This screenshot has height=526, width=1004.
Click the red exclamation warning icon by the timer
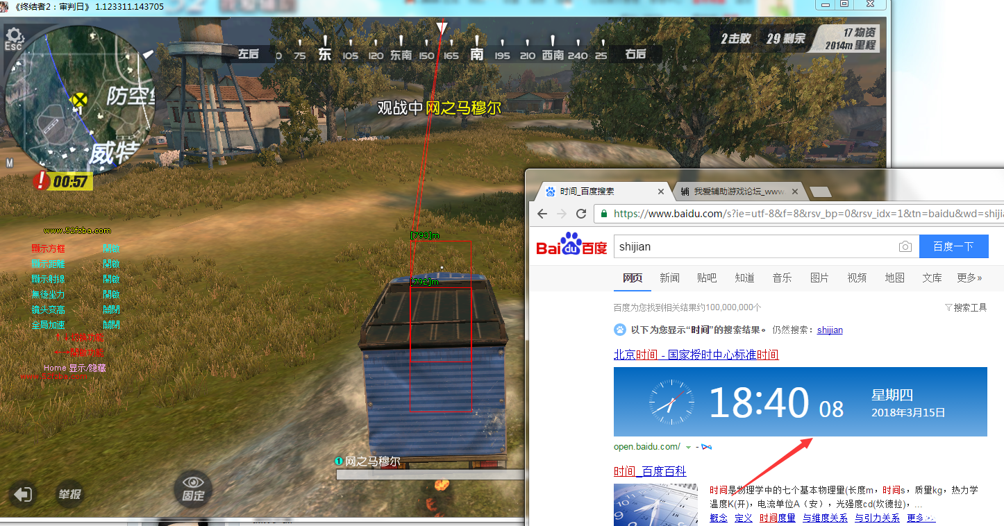pyautogui.click(x=42, y=181)
